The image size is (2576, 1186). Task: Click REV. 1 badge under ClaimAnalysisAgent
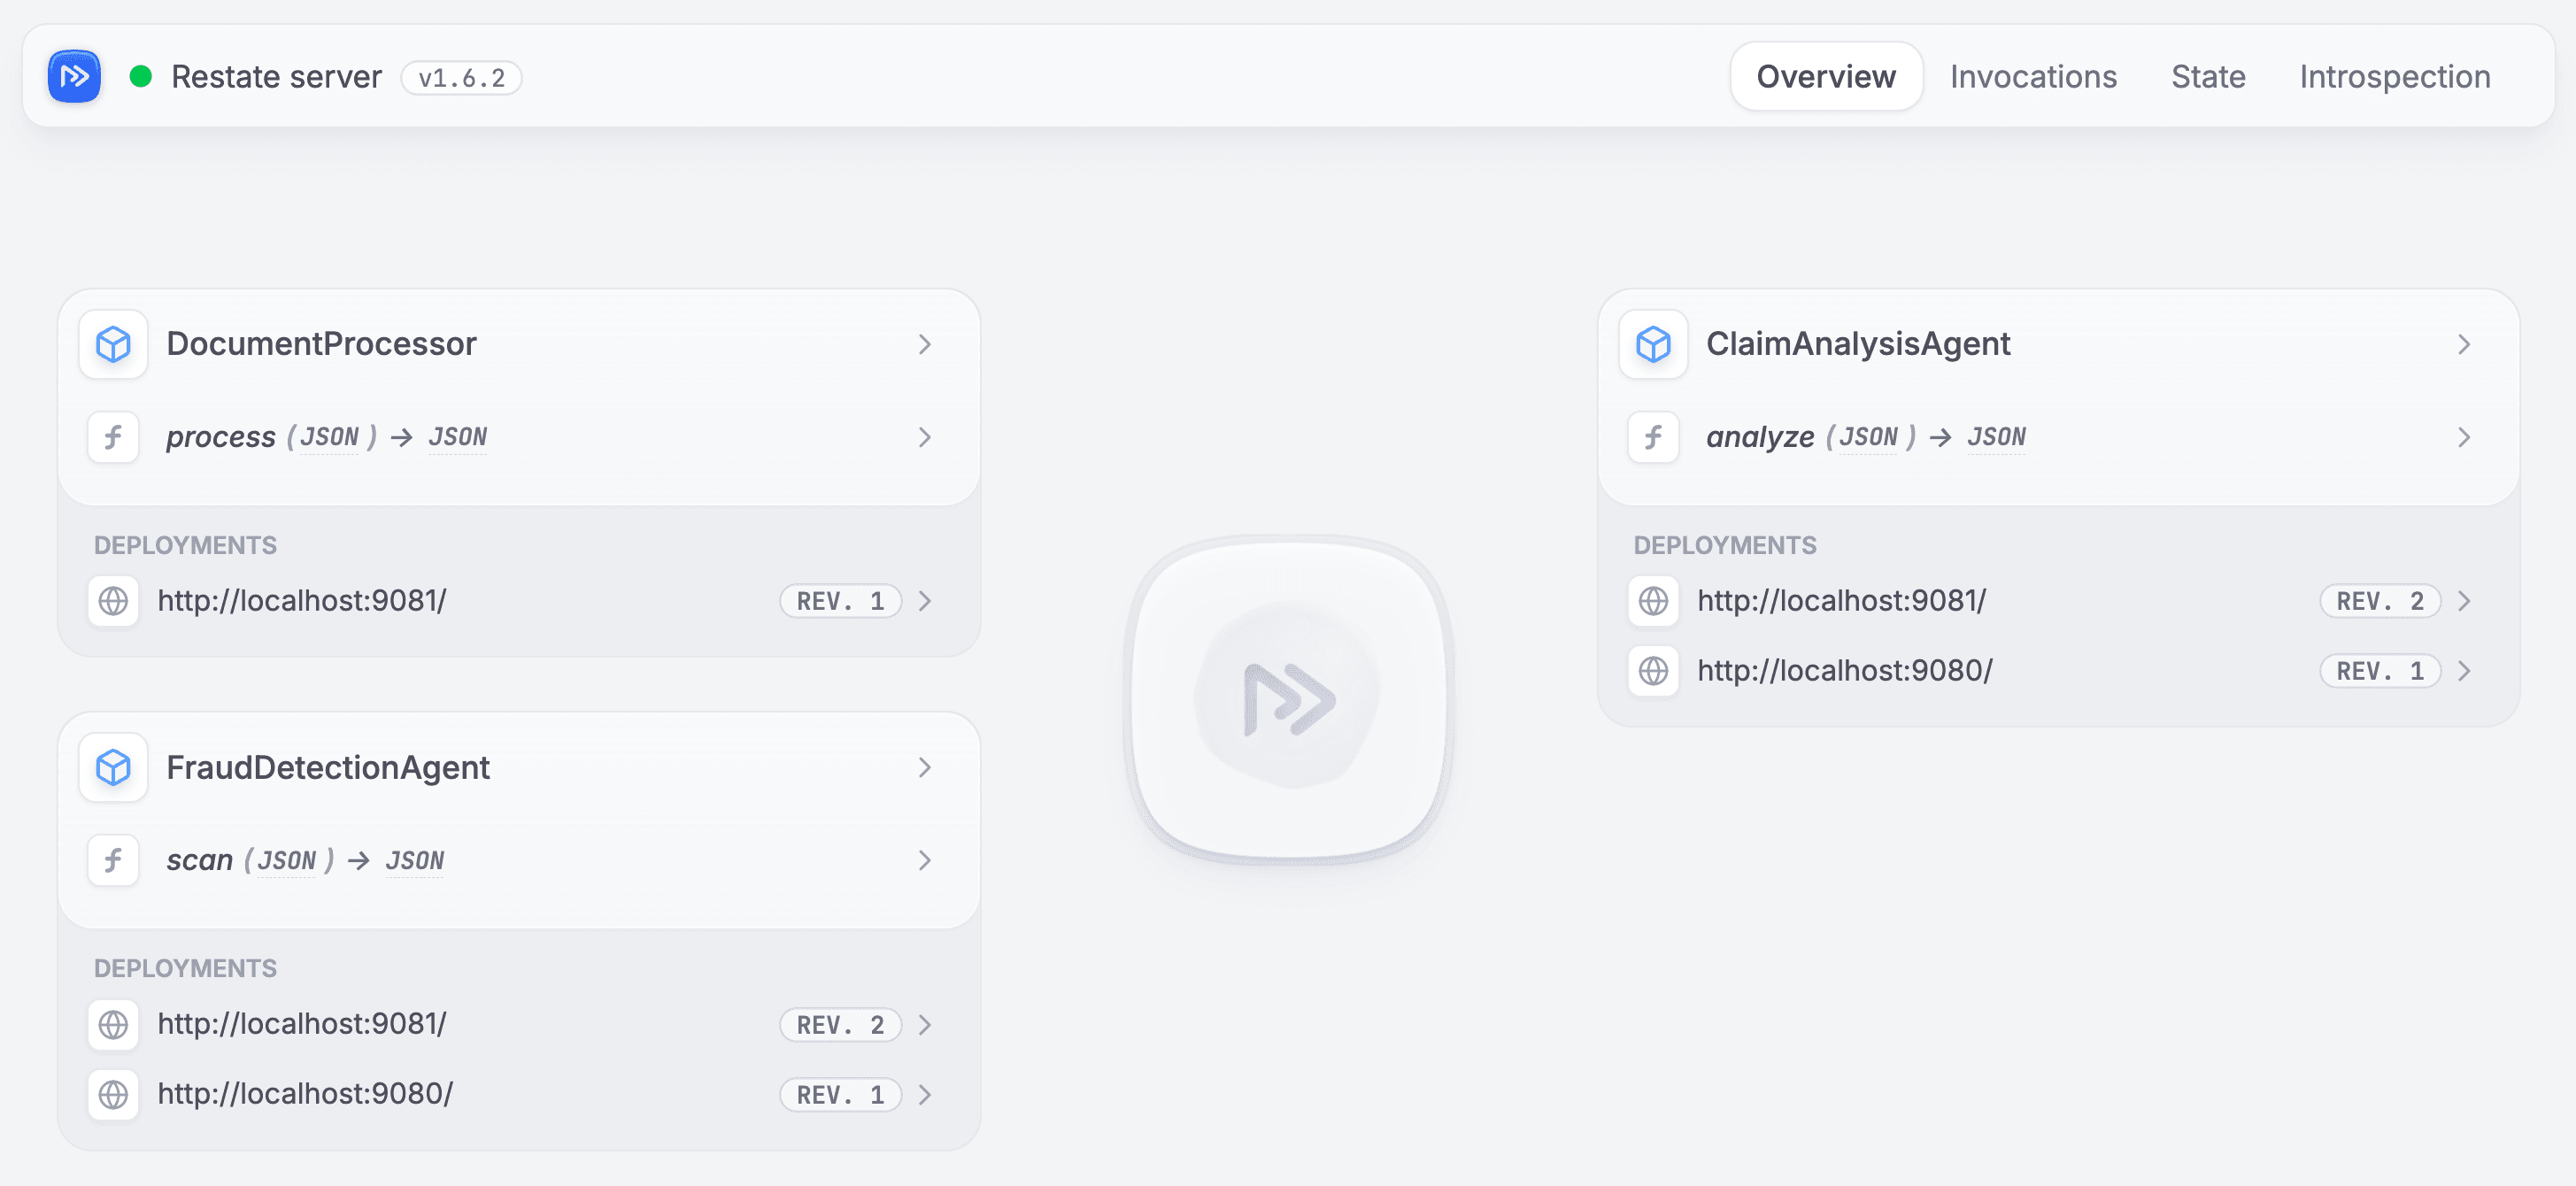[x=2380, y=670]
